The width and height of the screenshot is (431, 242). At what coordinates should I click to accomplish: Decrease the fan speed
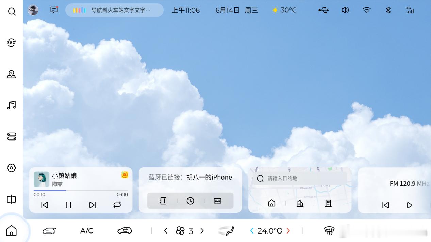pyautogui.click(x=166, y=231)
